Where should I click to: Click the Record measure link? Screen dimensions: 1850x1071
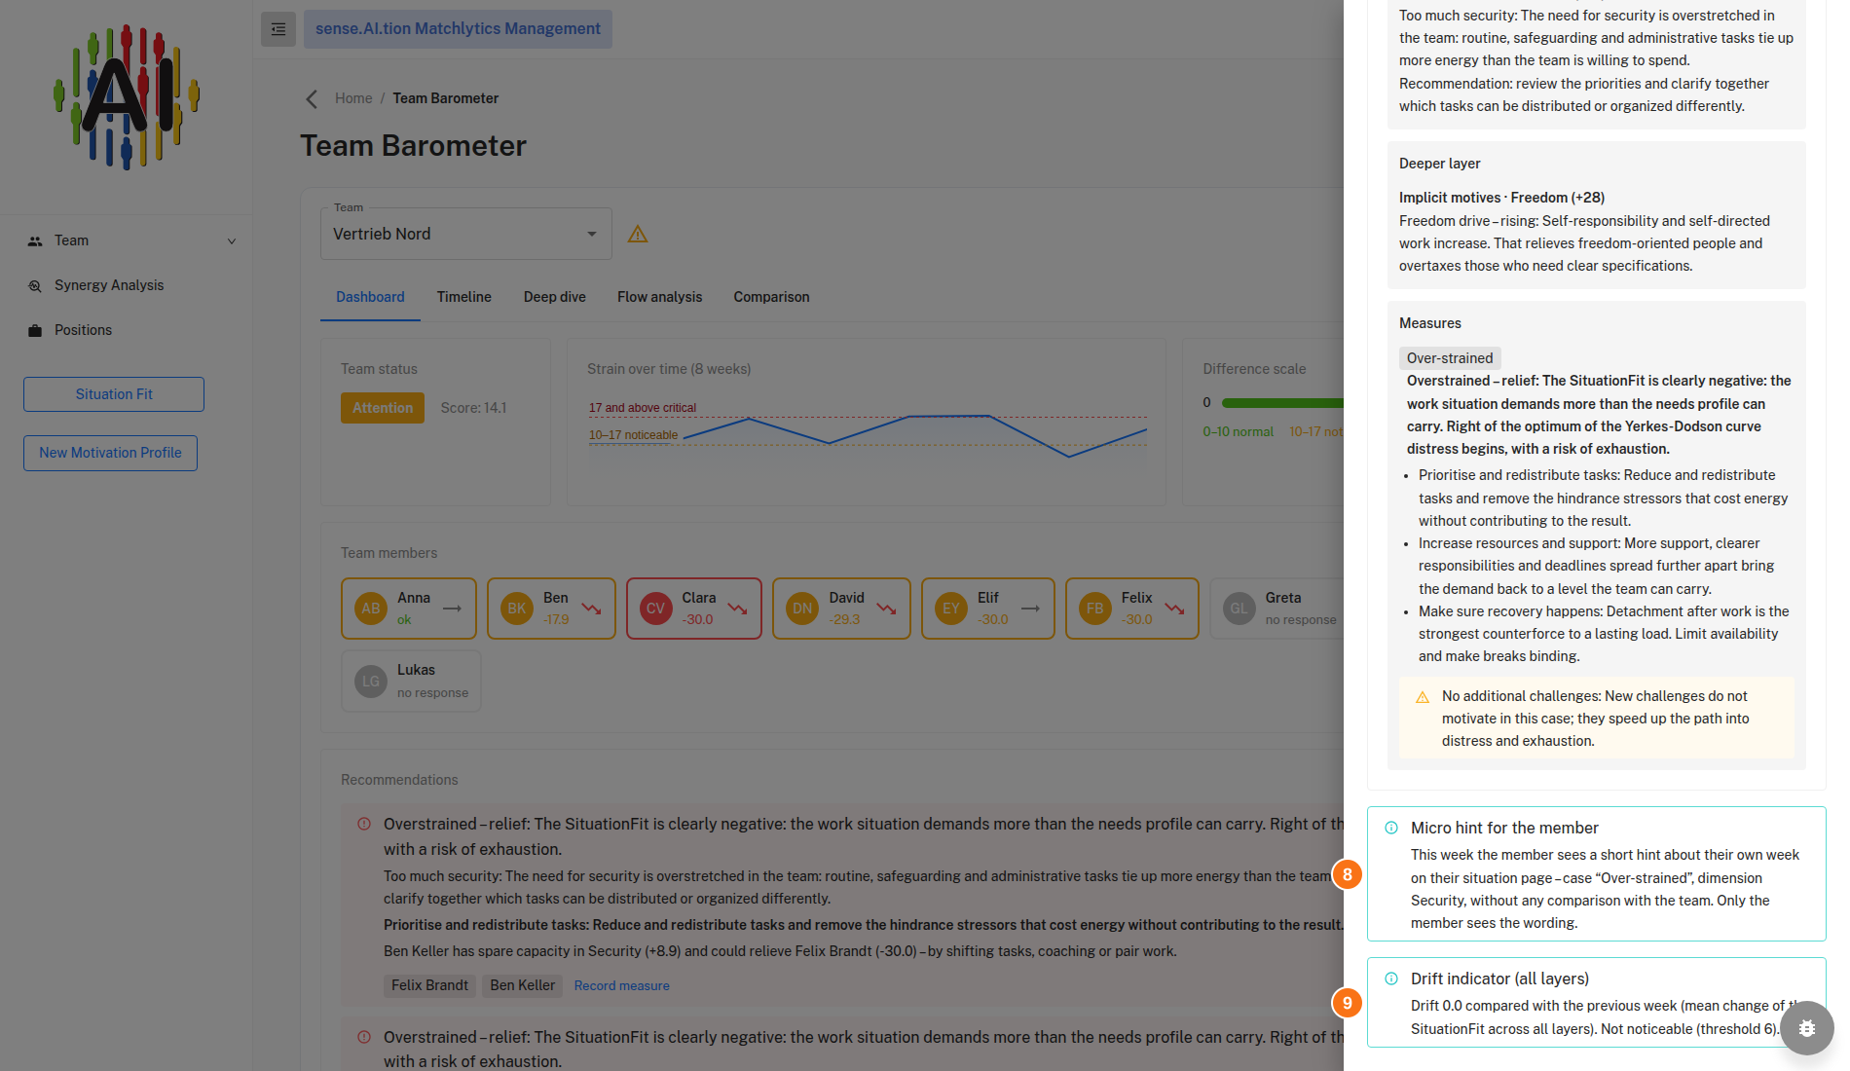click(622, 985)
